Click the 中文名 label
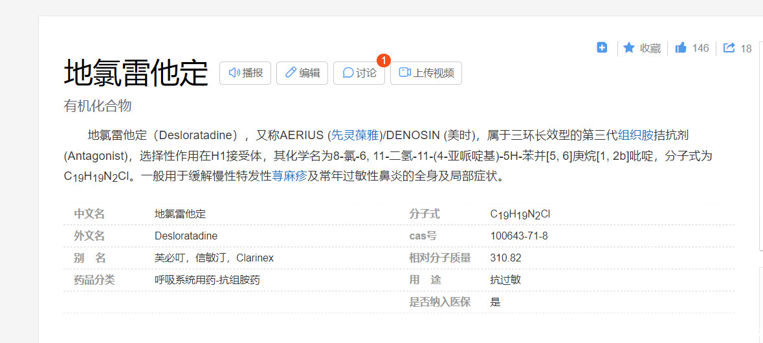The image size is (763, 343). [89, 214]
